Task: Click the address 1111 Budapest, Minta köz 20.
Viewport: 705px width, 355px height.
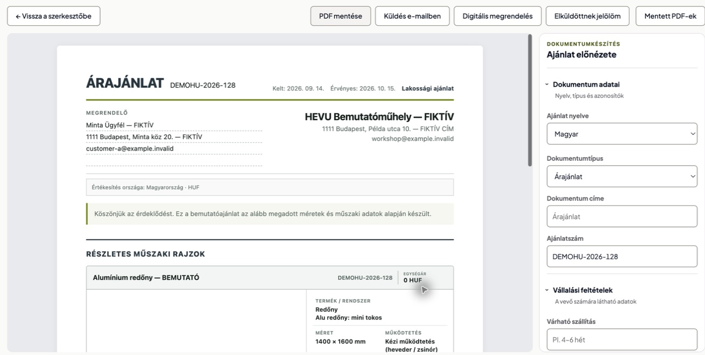Action: click(x=144, y=137)
